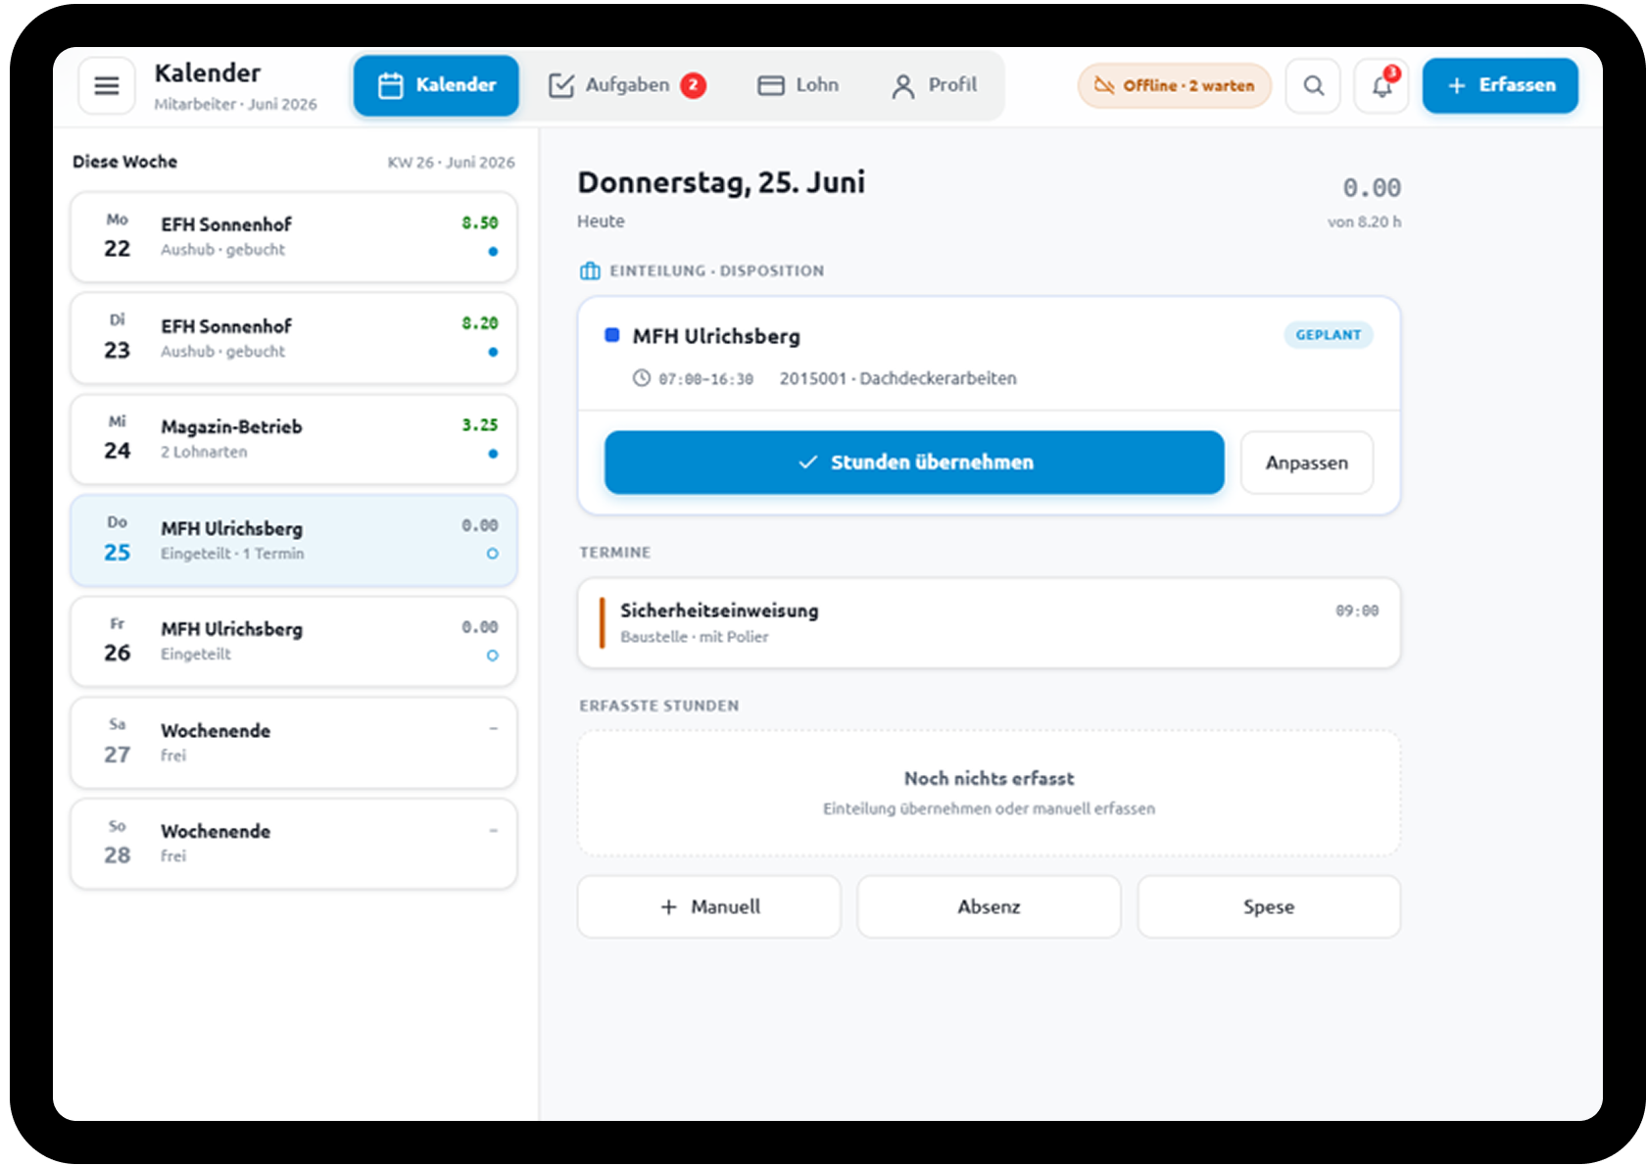Click the Anpassen button
The image size is (1646, 1166).
tap(1306, 462)
